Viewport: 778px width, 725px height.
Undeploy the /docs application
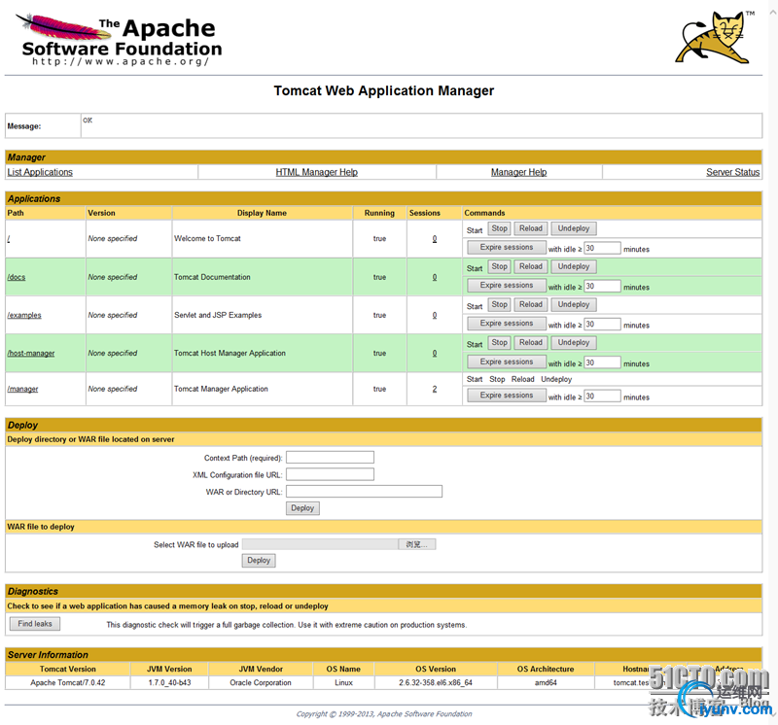(574, 267)
